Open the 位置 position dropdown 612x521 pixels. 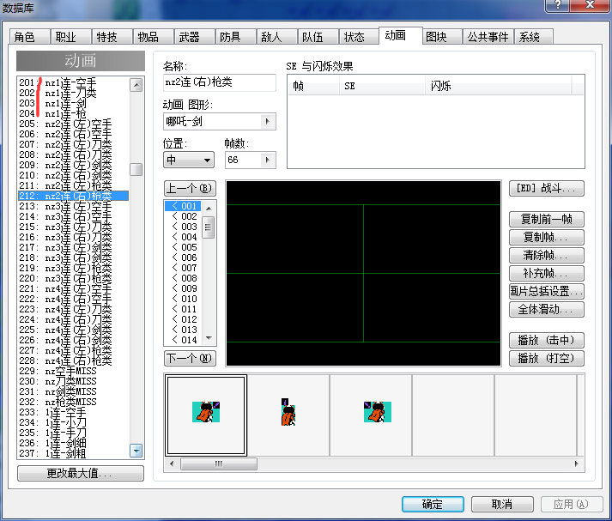[x=189, y=160]
